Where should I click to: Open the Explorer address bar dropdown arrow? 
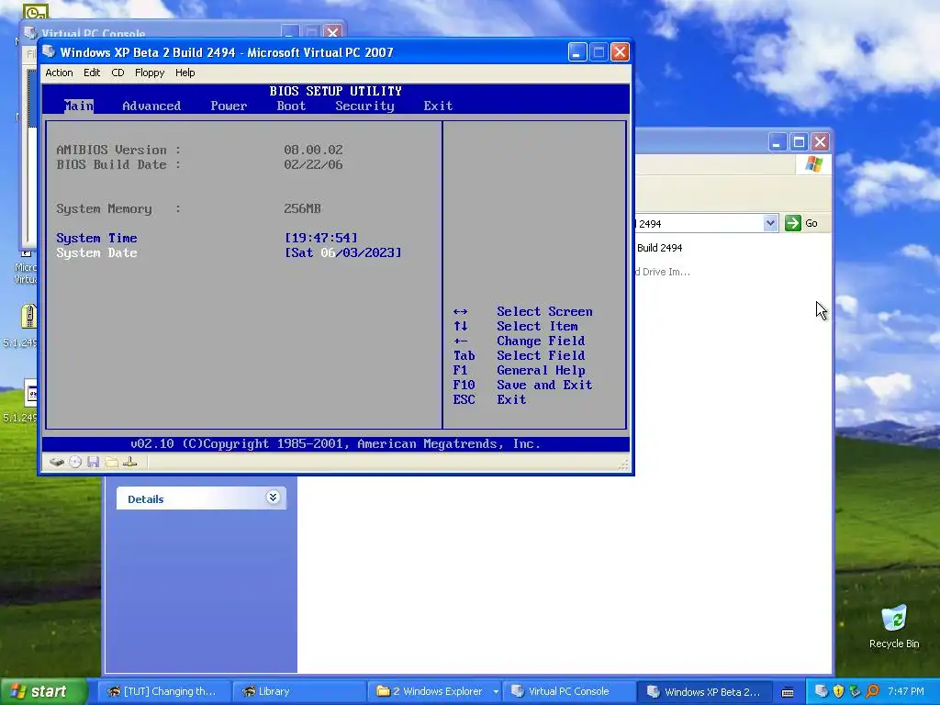(770, 224)
